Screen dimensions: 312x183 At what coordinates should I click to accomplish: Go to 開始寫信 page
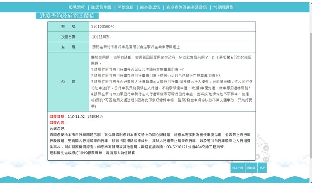pyautogui.click(x=126, y=7)
